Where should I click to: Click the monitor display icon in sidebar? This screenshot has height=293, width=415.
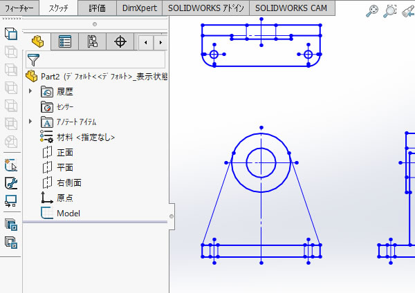(x=11, y=201)
